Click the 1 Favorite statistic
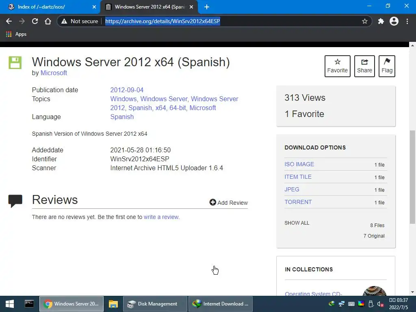This screenshot has width=416, height=312. [x=304, y=114]
